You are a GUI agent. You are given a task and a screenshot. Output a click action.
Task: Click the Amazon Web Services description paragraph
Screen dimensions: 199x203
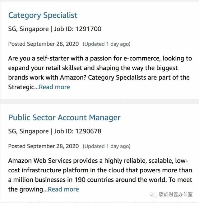click(99, 170)
